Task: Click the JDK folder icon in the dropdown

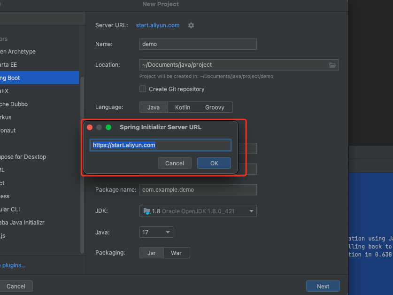Action: tap(147, 211)
